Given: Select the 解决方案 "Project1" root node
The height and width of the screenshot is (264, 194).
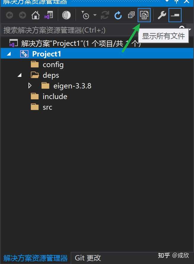Looking at the screenshot, I should [x=74, y=44].
